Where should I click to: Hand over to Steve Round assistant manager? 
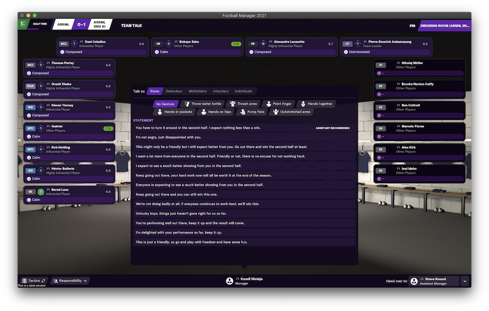pyautogui.click(x=434, y=281)
